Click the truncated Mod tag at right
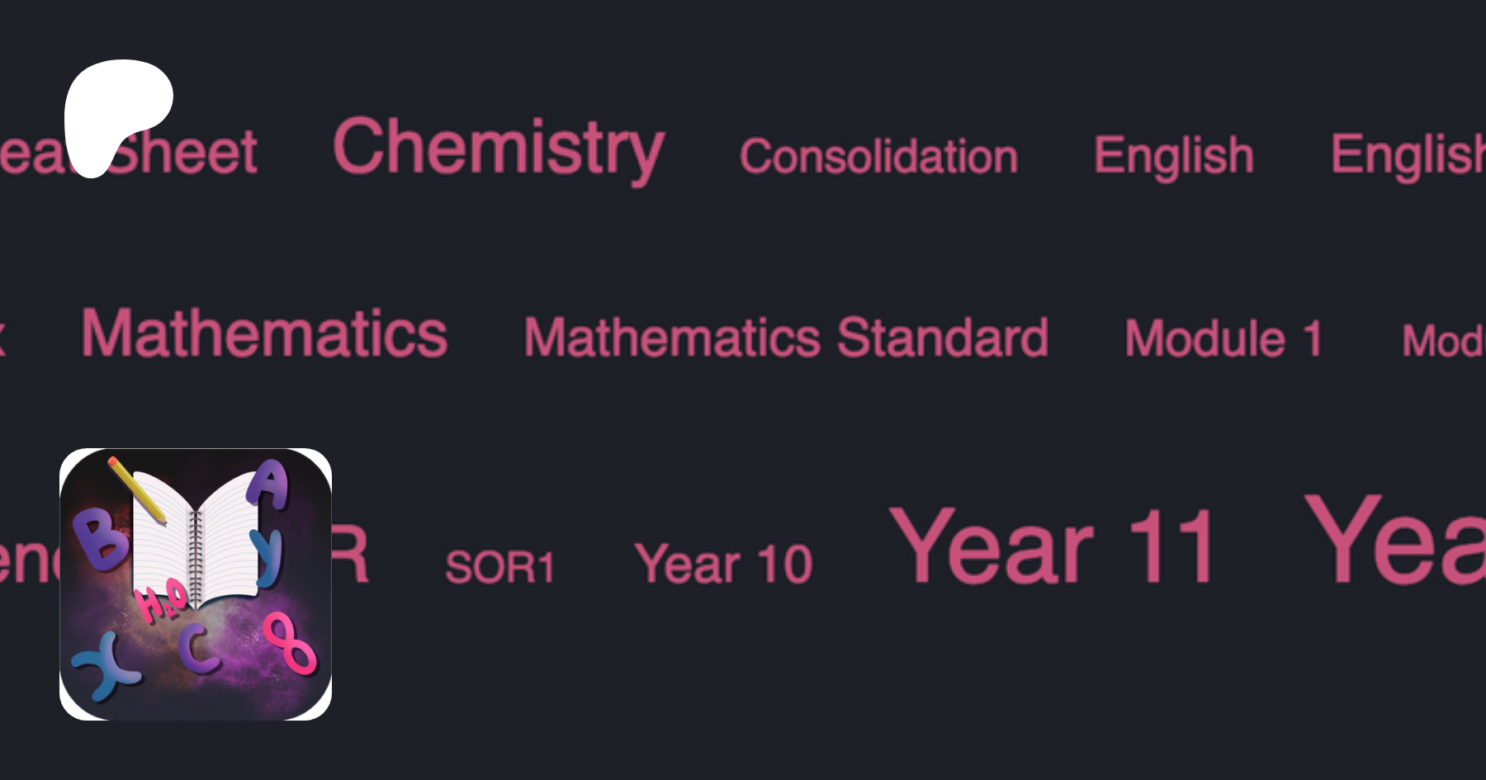The width and height of the screenshot is (1486, 780). coord(1443,340)
